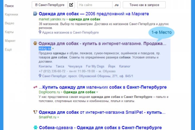Click the DogRooms.ru result favicon
195x130 pixels.
coord(35,87)
